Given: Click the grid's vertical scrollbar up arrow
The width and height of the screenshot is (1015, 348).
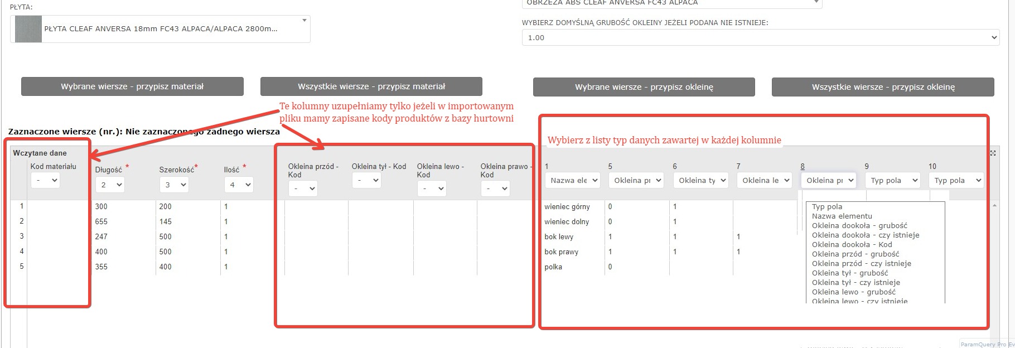Looking at the screenshot, I should click(994, 206).
